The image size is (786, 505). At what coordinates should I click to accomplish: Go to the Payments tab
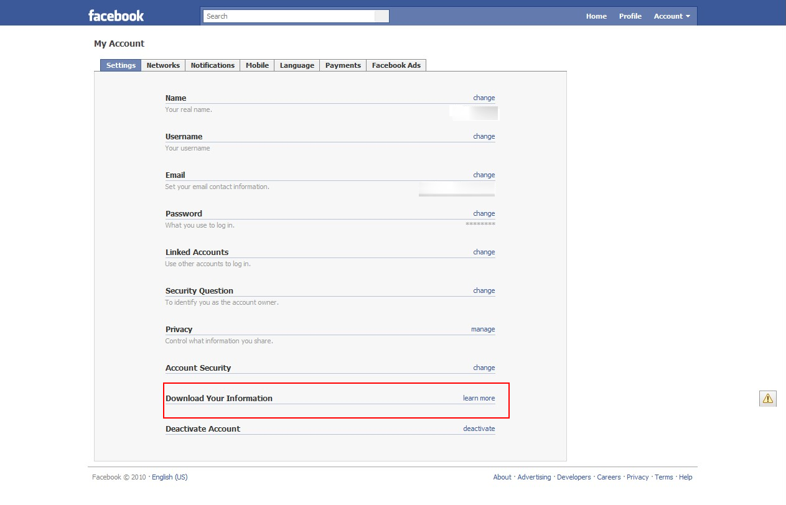tap(343, 65)
